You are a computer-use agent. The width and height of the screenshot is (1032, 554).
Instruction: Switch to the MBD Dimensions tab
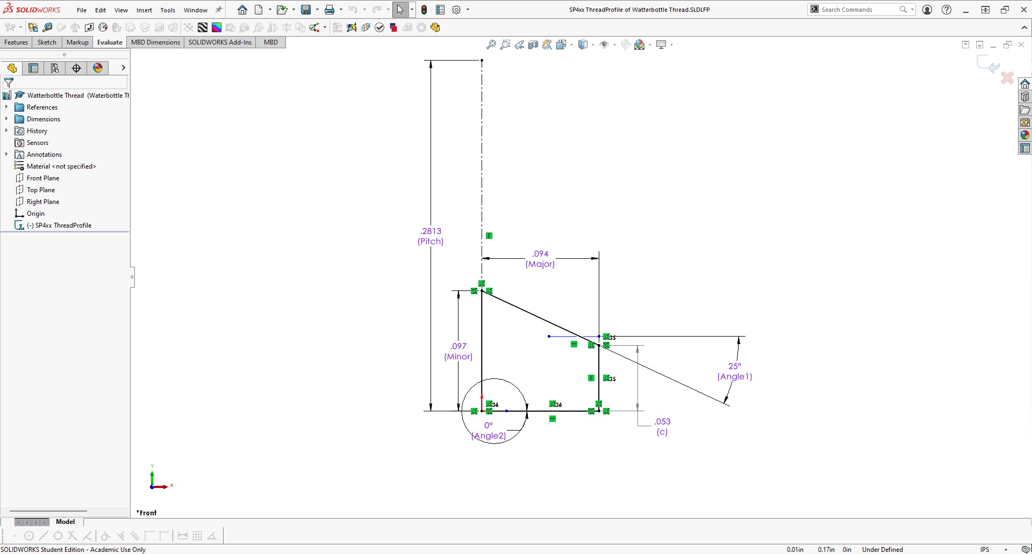[155, 42]
